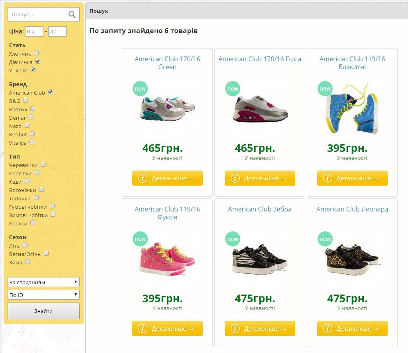
Task: Expand the 'По ID' sort field dropdown
Action: tap(43, 295)
